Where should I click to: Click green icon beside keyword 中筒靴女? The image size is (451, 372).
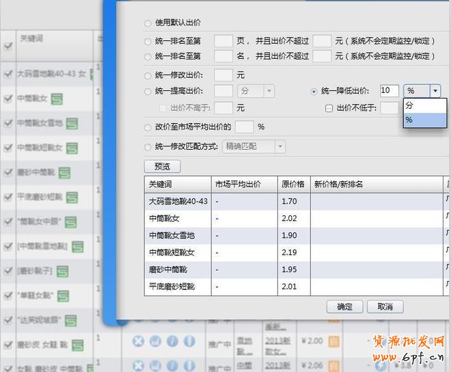pos(57,100)
